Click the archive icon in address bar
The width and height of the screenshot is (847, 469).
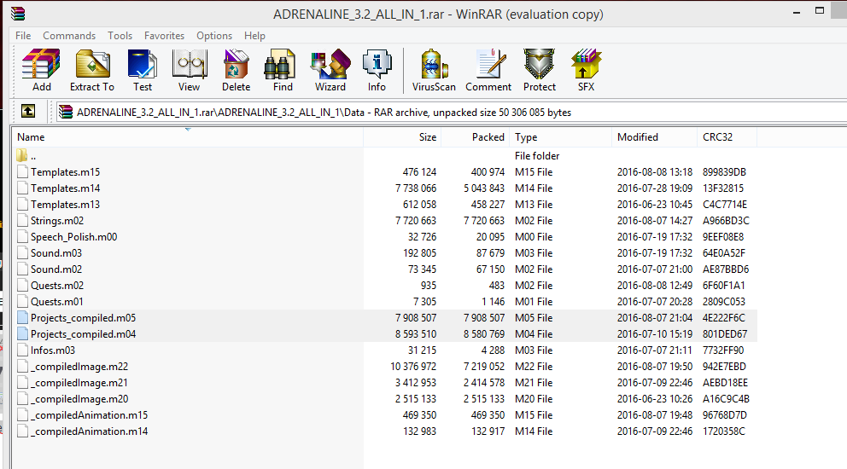pos(66,112)
